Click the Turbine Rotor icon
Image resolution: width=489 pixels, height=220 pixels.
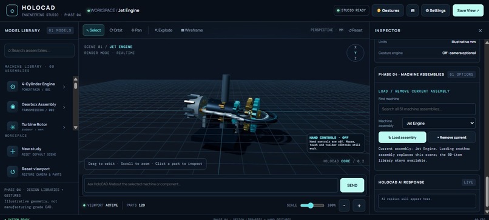(x=13, y=127)
